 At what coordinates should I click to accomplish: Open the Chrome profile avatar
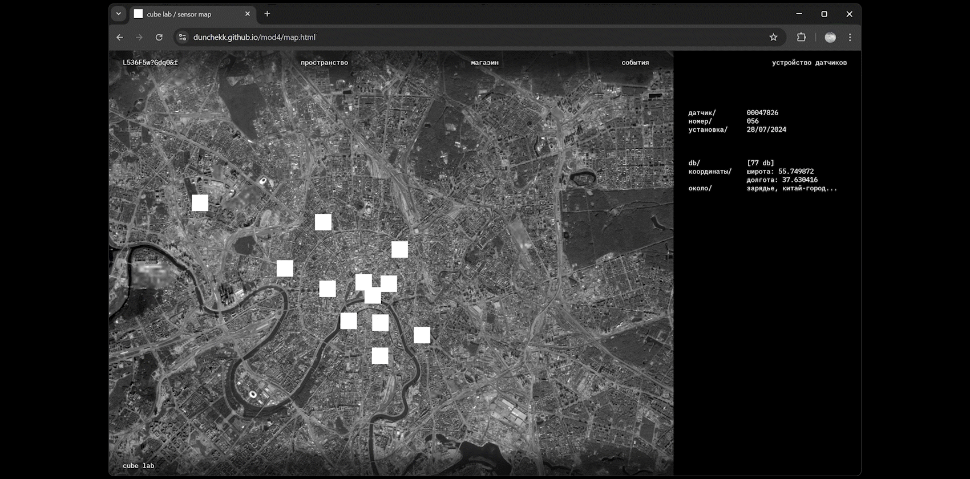click(830, 37)
